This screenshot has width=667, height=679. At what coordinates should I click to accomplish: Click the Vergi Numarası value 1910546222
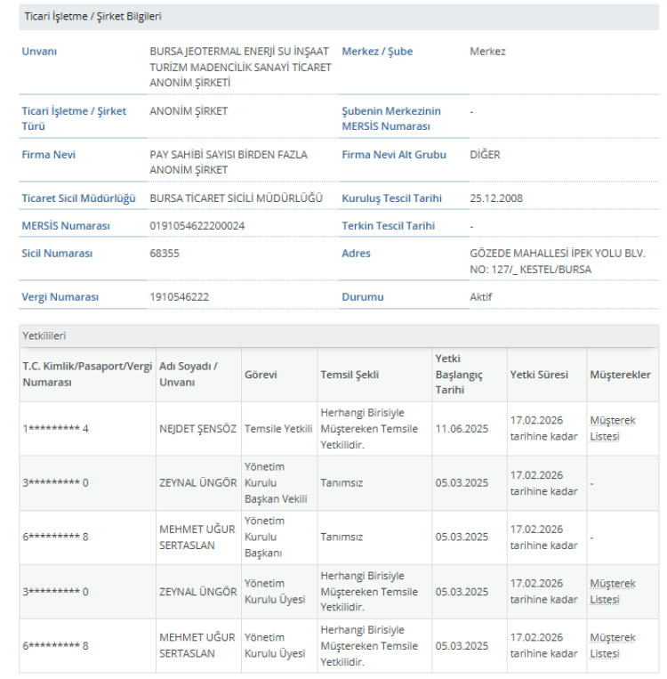(x=180, y=296)
